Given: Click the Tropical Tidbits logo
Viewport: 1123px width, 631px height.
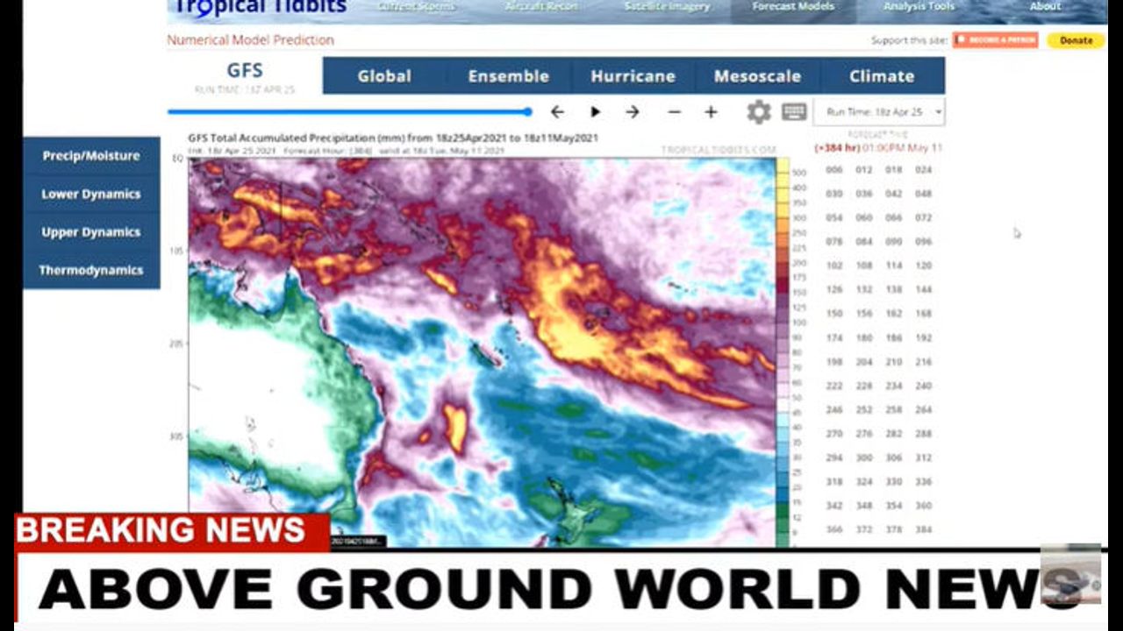Looking at the screenshot, I should click(261, 8).
